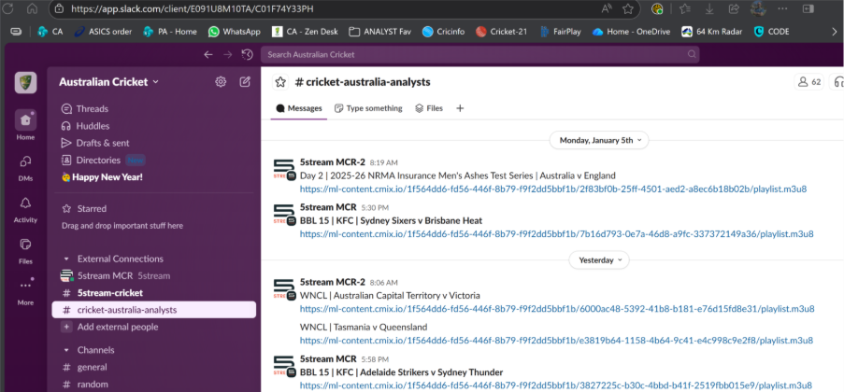
Task: Open the Monday, January 5th date dropdown
Action: 598,140
